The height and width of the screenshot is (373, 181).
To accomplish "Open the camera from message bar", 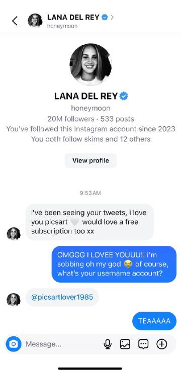I will tap(14, 344).
